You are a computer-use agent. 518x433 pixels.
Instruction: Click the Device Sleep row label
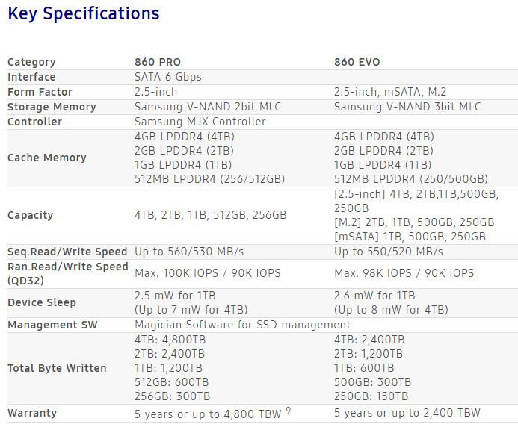click(x=42, y=302)
